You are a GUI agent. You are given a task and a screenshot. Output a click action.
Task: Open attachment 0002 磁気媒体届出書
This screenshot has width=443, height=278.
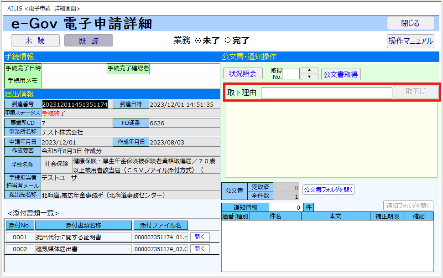point(200,249)
